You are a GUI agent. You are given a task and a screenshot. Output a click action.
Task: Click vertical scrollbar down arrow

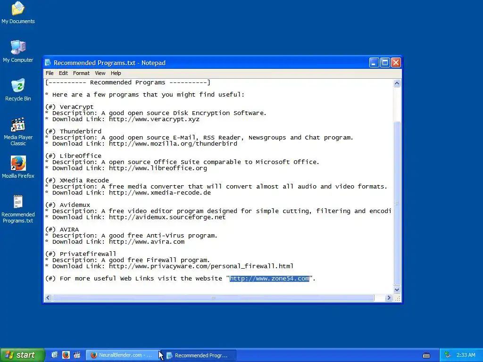click(397, 289)
